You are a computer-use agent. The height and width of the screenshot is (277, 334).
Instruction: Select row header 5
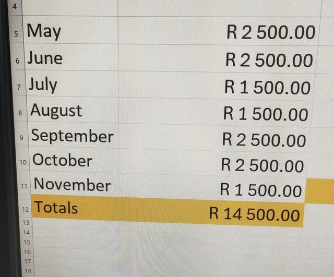point(16,34)
